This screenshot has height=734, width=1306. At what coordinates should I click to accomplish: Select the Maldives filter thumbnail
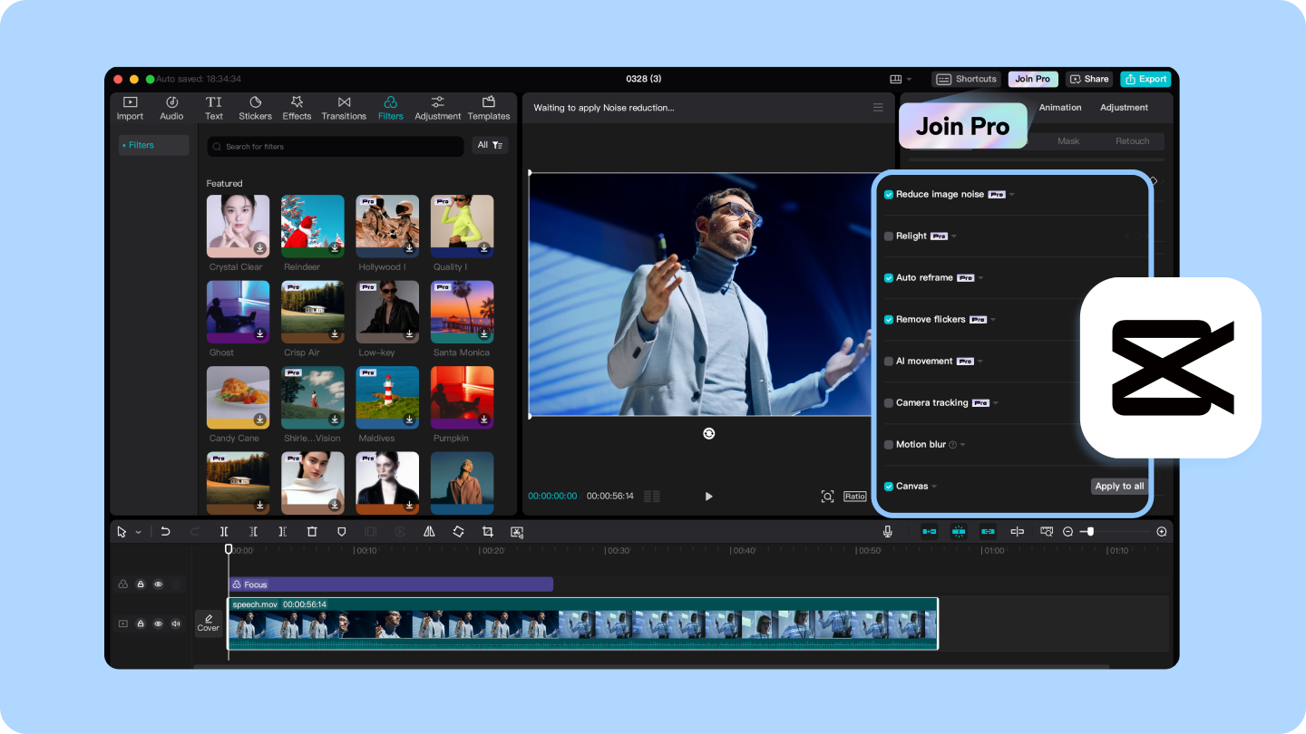tap(387, 397)
